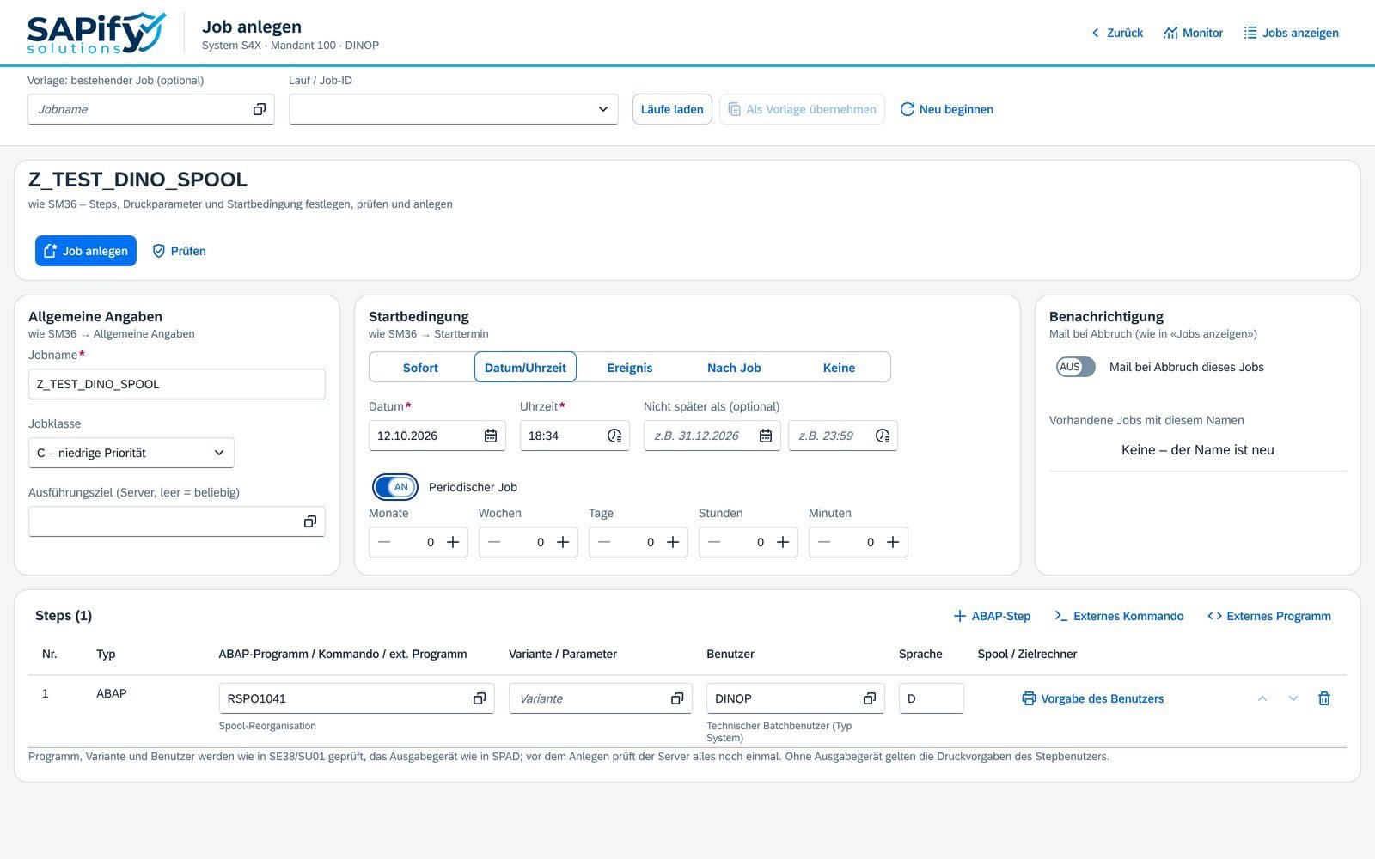Open calendar picker for Datum field
This screenshot has height=859, width=1375.
point(491,436)
